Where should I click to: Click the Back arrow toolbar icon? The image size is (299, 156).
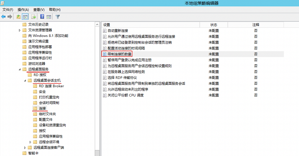coord(4,17)
